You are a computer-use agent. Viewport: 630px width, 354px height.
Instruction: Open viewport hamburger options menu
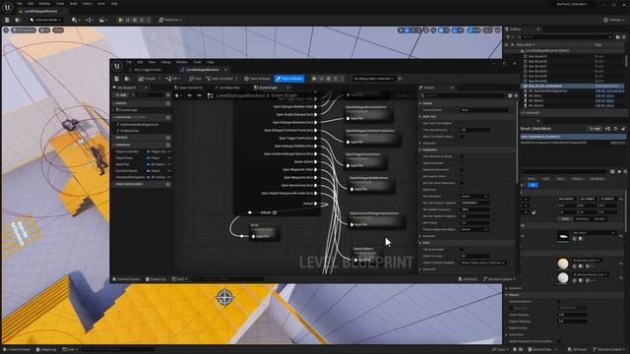click(6, 30)
